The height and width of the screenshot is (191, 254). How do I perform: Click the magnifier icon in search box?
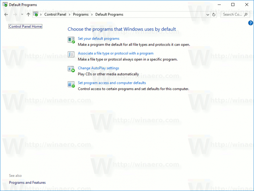246,15
